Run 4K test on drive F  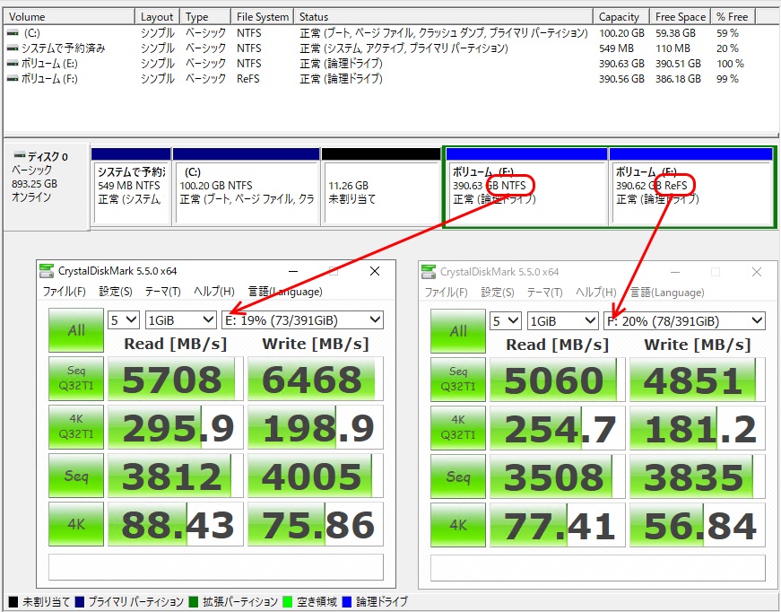click(458, 525)
